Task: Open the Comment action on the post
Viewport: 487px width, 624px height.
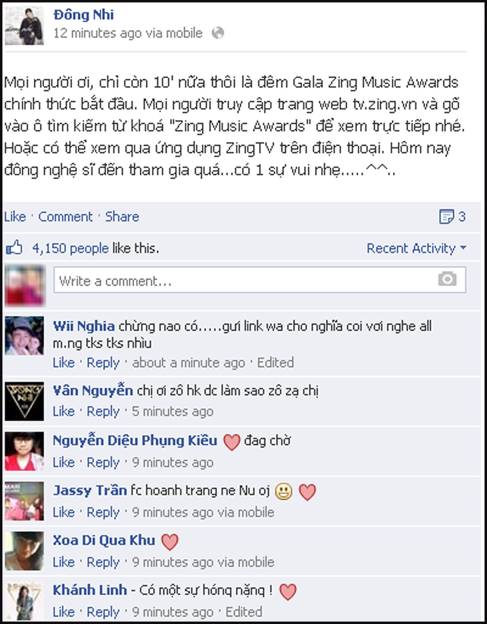Action: pyautogui.click(x=65, y=217)
